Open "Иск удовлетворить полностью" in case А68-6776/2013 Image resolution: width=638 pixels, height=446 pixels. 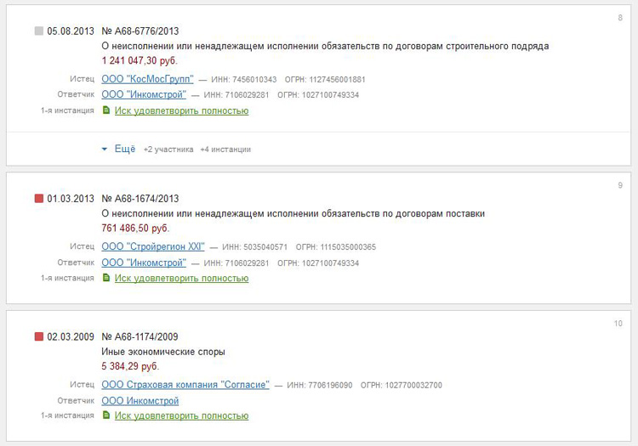click(x=181, y=110)
